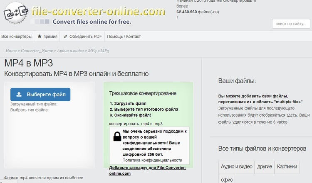
Task: Click the Ваши файлы: heading
Action: point(237,81)
